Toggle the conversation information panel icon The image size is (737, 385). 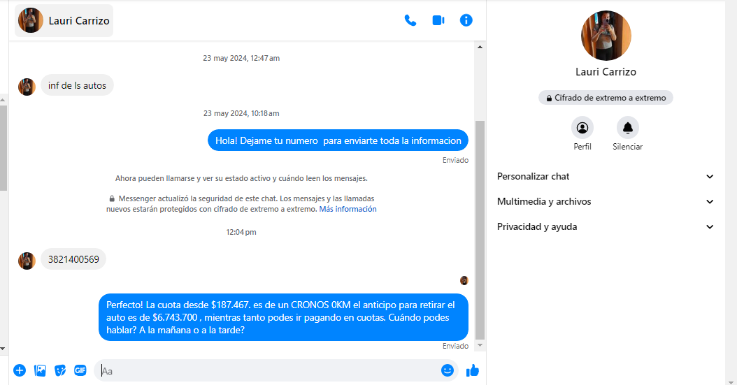[466, 20]
